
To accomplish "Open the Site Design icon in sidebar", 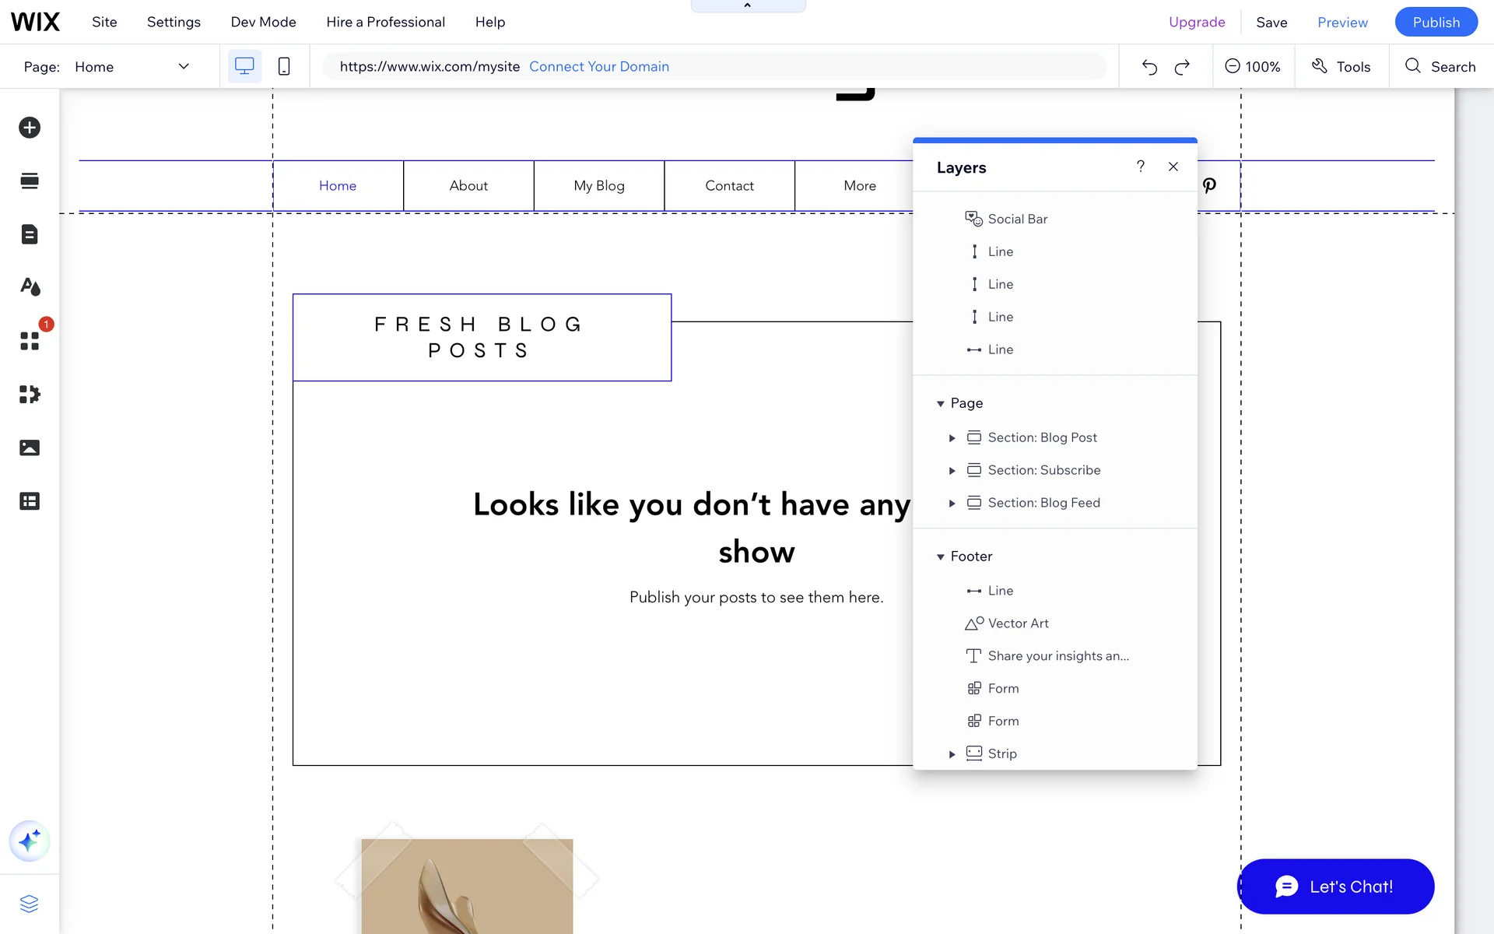I will 30,287.
